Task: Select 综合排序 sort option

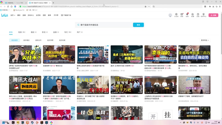Action: [x=14, y=40]
